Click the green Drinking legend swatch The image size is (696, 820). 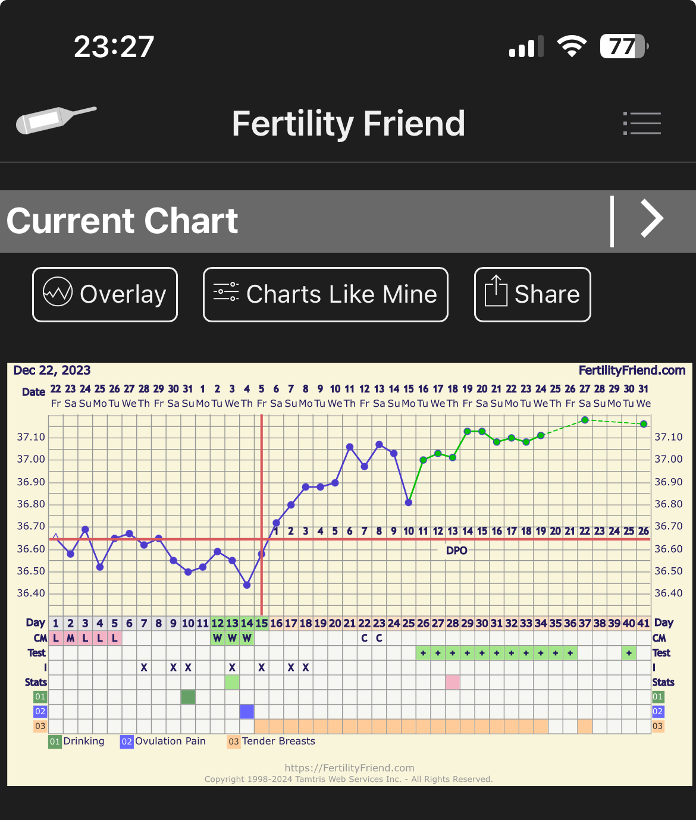coord(55,742)
